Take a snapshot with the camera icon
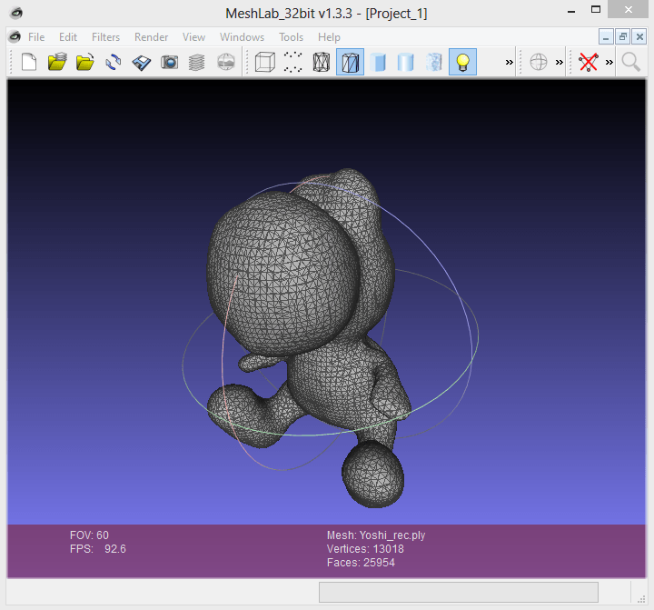 pos(169,63)
